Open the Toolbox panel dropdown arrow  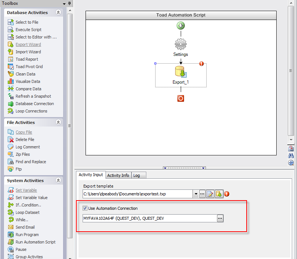tap(64, 4)
